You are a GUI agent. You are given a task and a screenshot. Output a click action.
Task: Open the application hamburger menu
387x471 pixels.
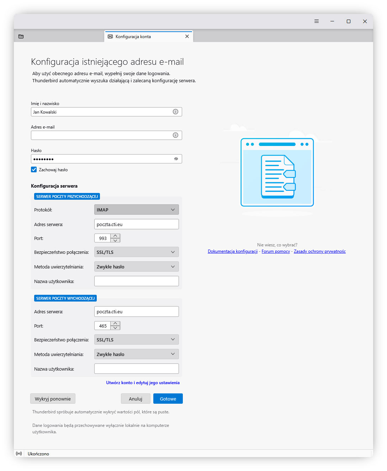coord(316,21)
